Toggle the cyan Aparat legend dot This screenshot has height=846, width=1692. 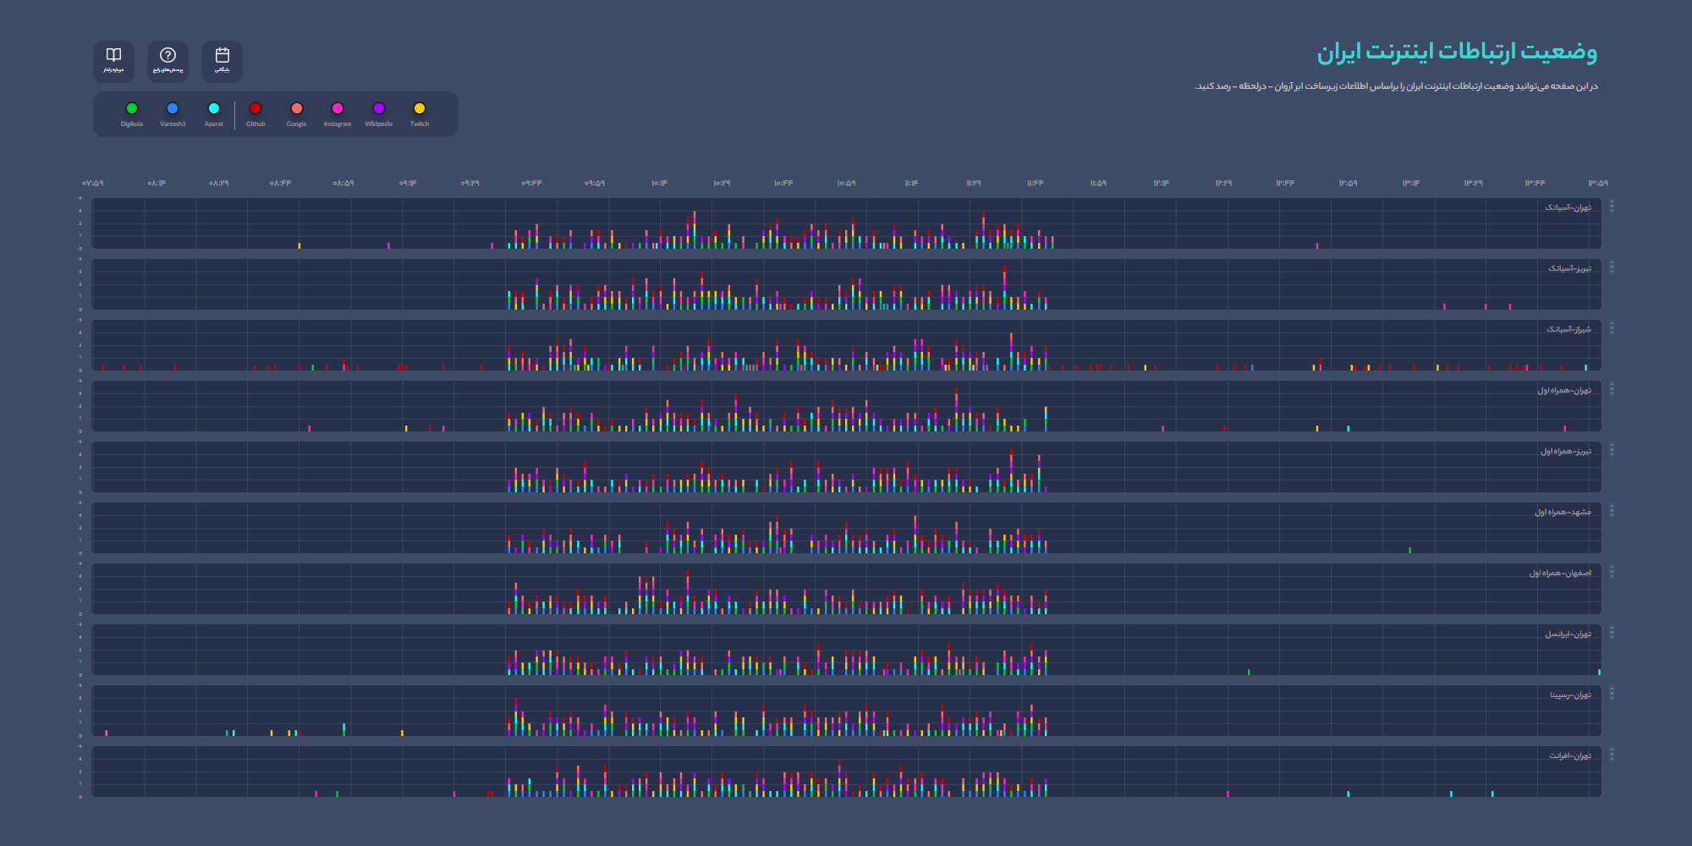coord(214,108)
